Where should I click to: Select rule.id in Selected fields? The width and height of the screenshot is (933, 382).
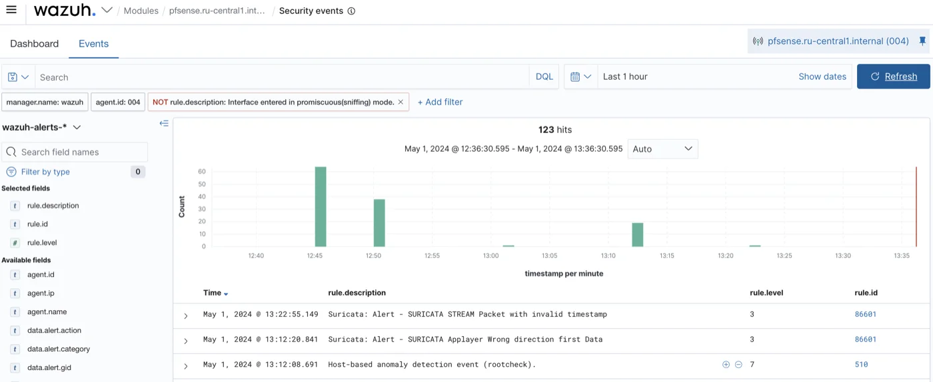pos(37,224)
